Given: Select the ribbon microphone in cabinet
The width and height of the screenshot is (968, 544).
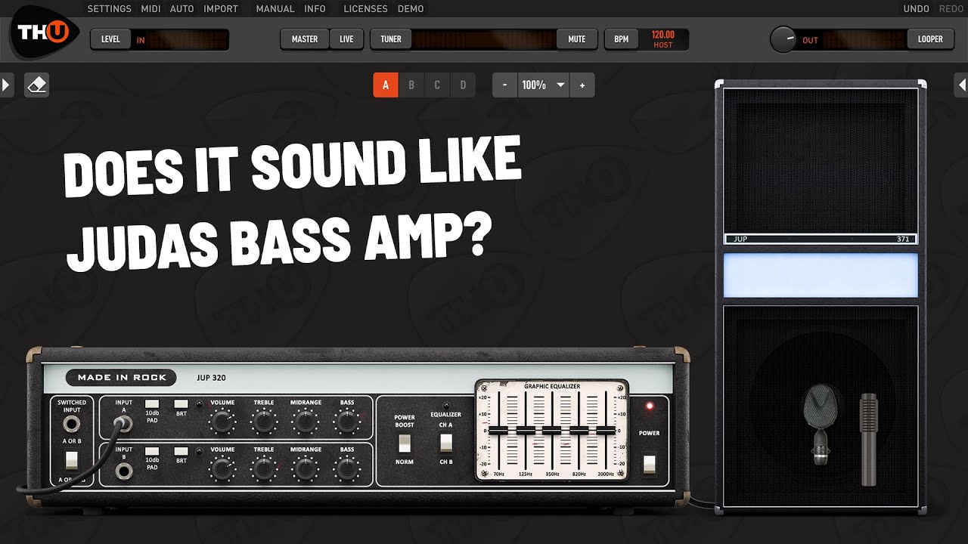Looking at the screenshot, I should [x=822, y=423].
